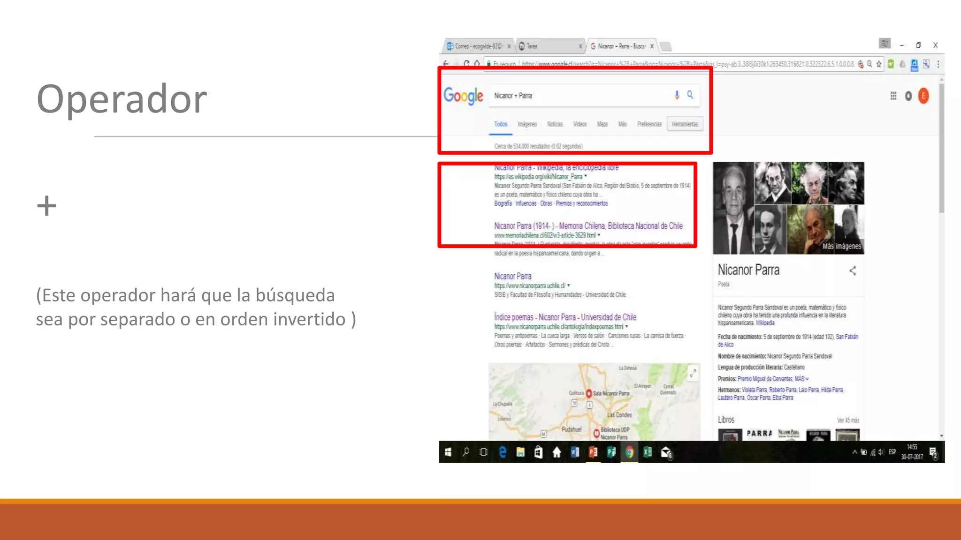
Task: Click the green extension icon in Chrome toolbar
Action: pyautogui.click(x=891, y=64)
